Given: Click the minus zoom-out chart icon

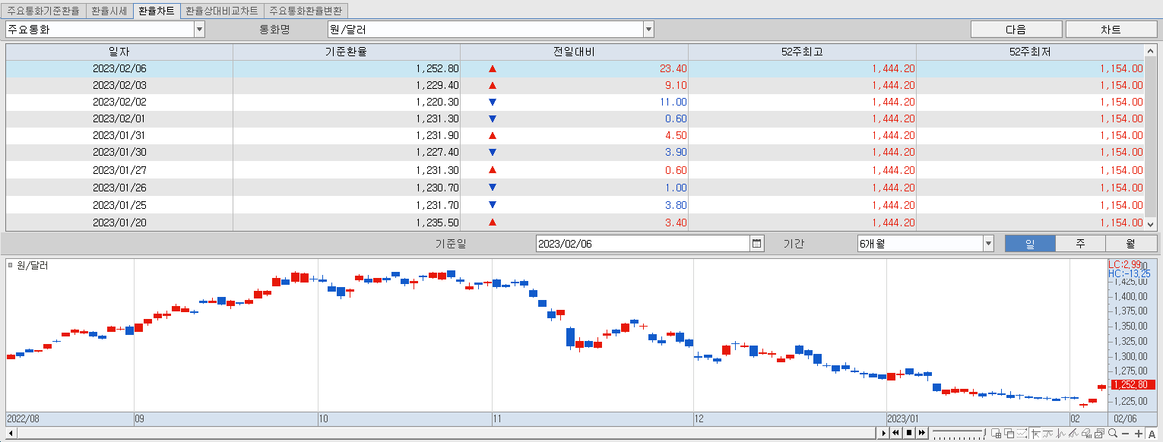Looking at the screenshot, I should tap(1126, 434).
